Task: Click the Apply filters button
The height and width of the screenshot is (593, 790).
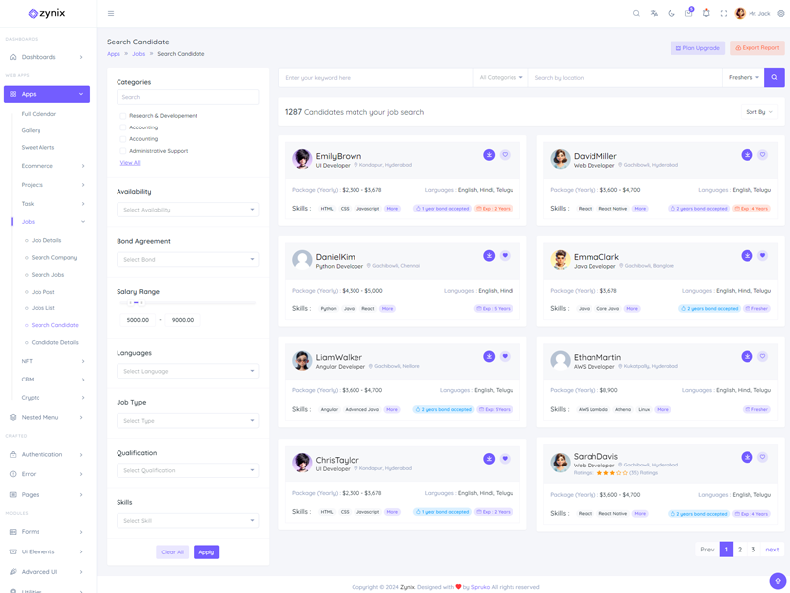Action: [206, 551]
